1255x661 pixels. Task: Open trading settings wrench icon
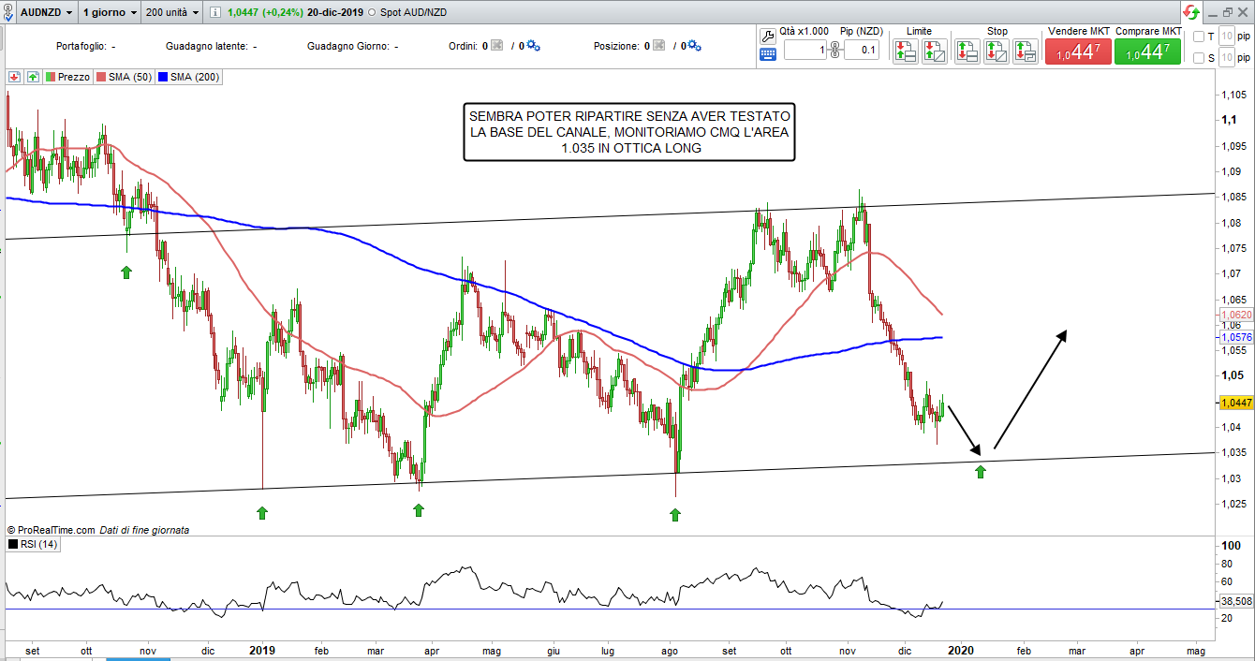coord(768,36)
